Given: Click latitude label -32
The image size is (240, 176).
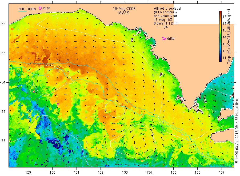Looking at the screenshot, I should [3, 24].
